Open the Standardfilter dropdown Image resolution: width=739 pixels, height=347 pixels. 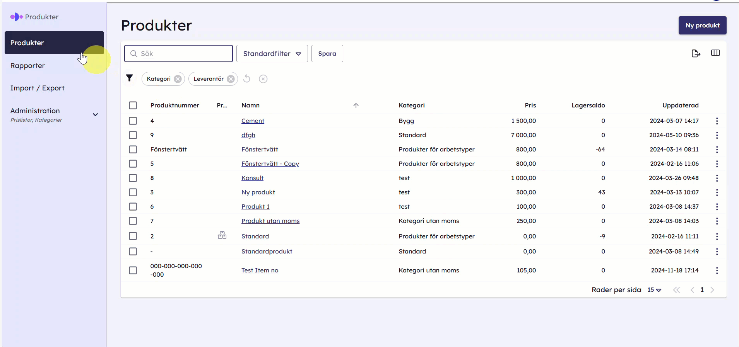(272, 54)
